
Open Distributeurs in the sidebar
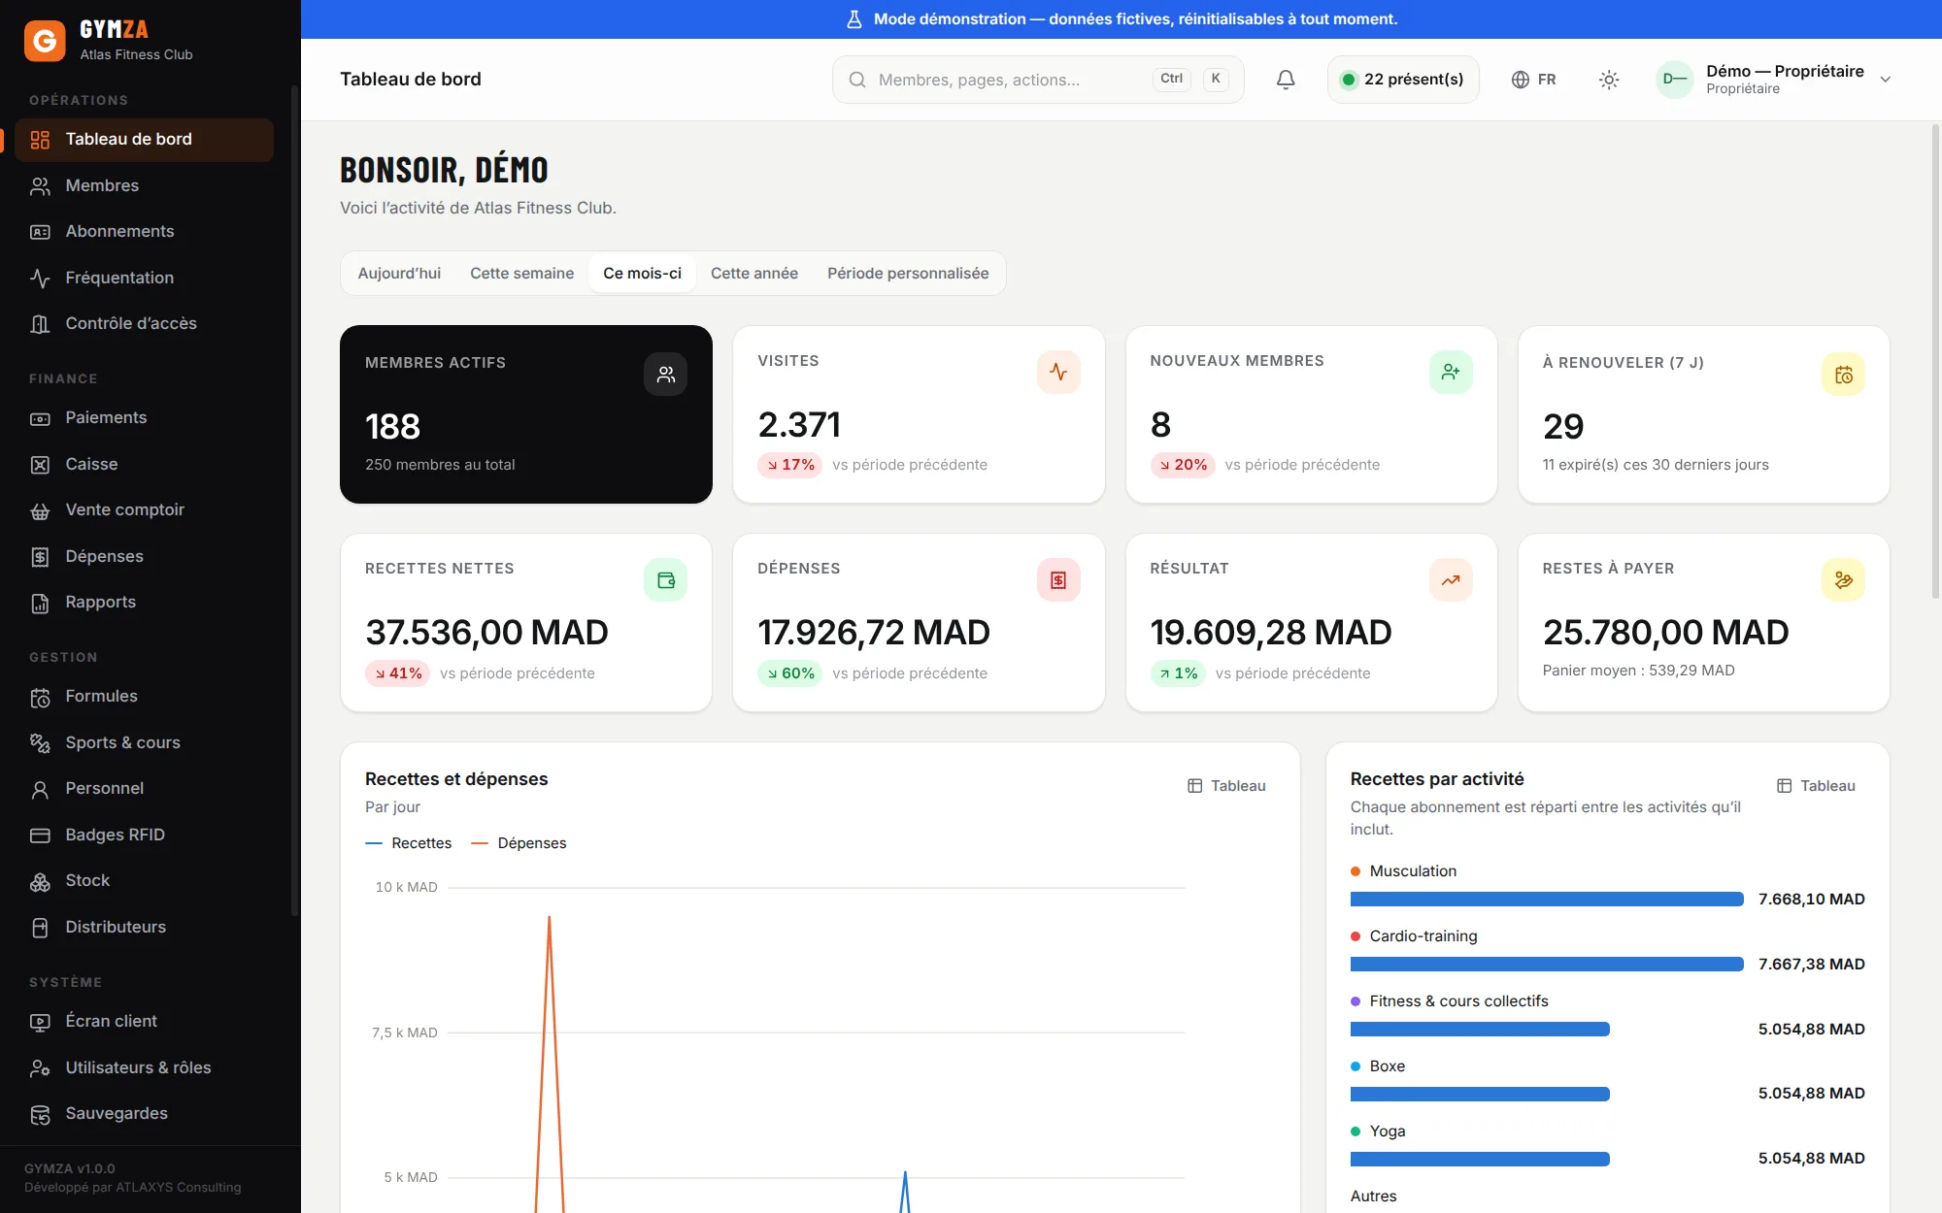click(144, 927)
